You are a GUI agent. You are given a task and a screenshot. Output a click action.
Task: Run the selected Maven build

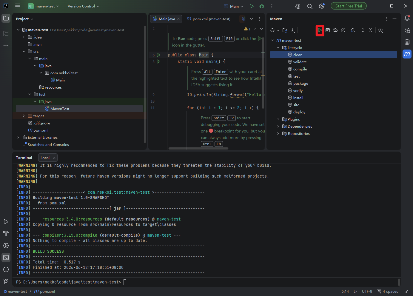[x=320, y=30]
